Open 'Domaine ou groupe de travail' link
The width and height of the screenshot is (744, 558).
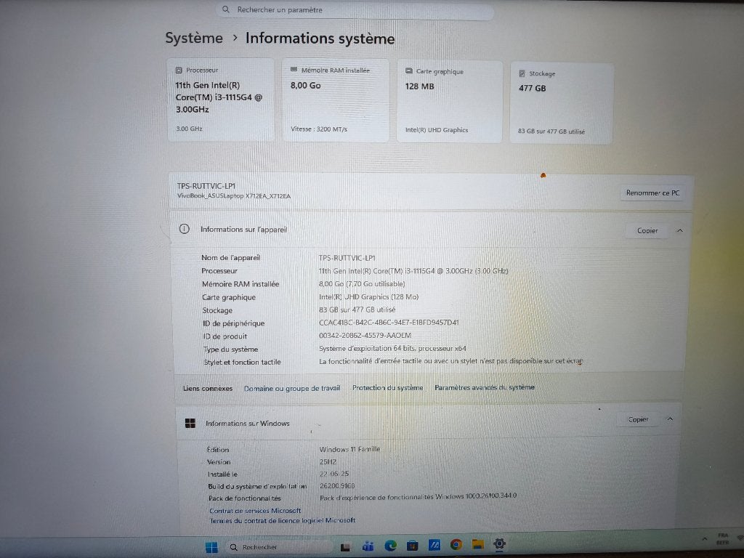point(292,388)
